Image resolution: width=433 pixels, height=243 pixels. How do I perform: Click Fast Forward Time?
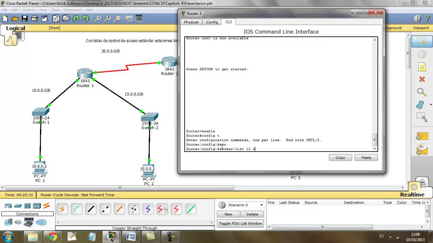[x=98, y=195]
